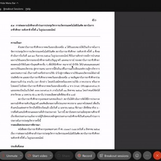Open the Breakout Sessions menu
161x161 pixels.
(x=13, y=9)
